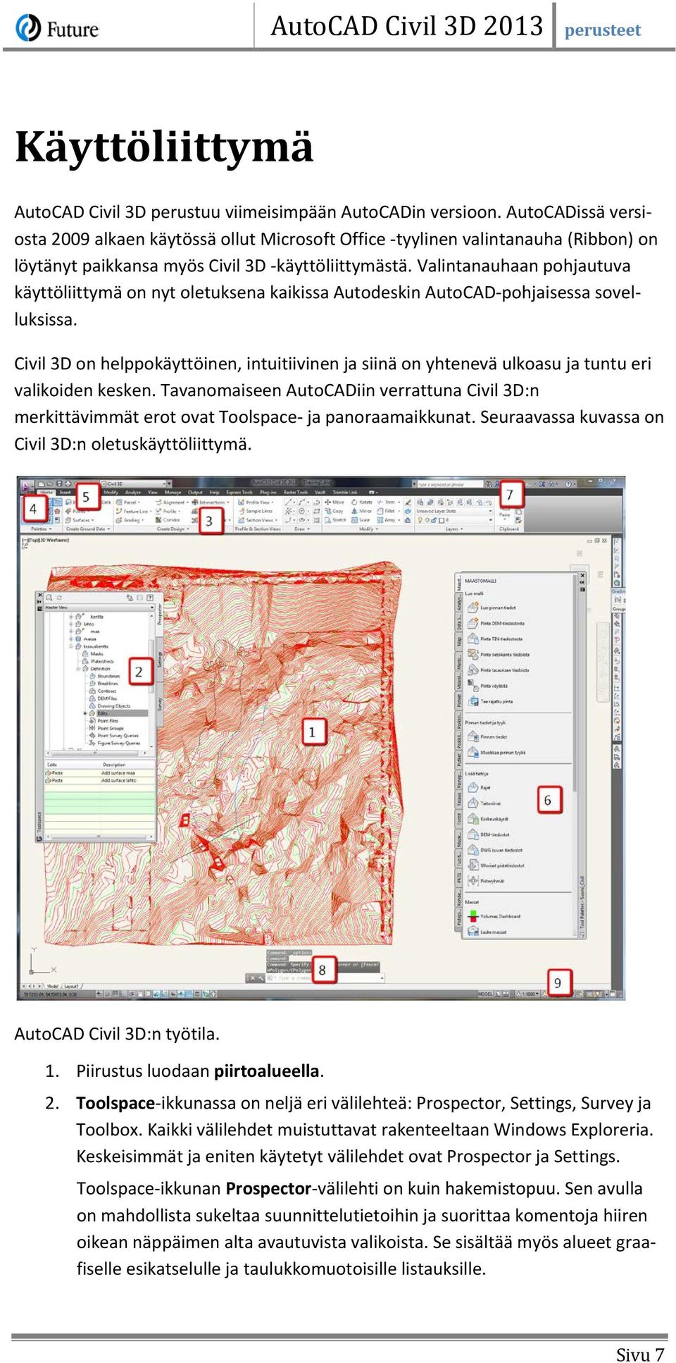Open the Manage ribbon tab
The width and height of the screenshot is (676, 1363).
coord(173,493)
